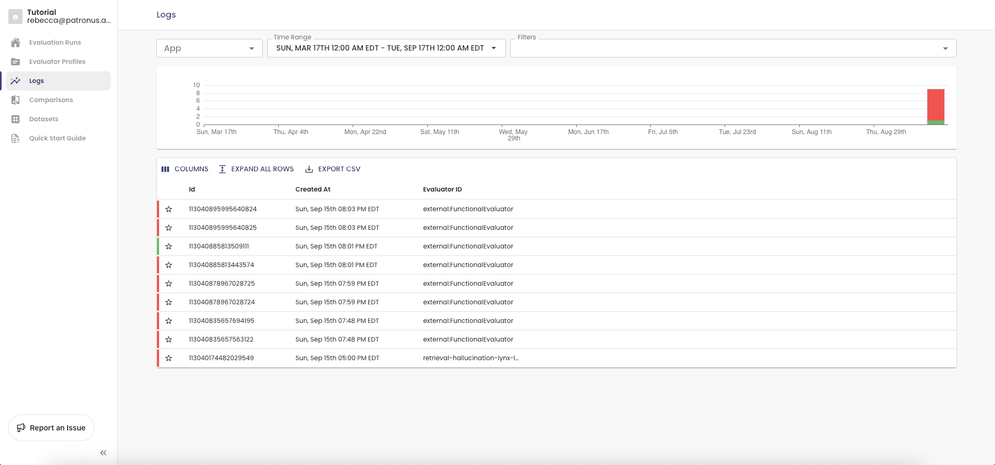
Task: Star log 113040895995640825
Action: [169, 228]
